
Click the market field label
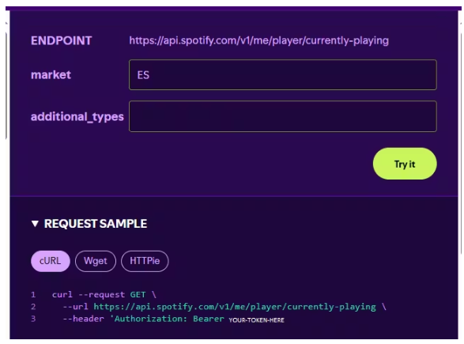(51, 75)
